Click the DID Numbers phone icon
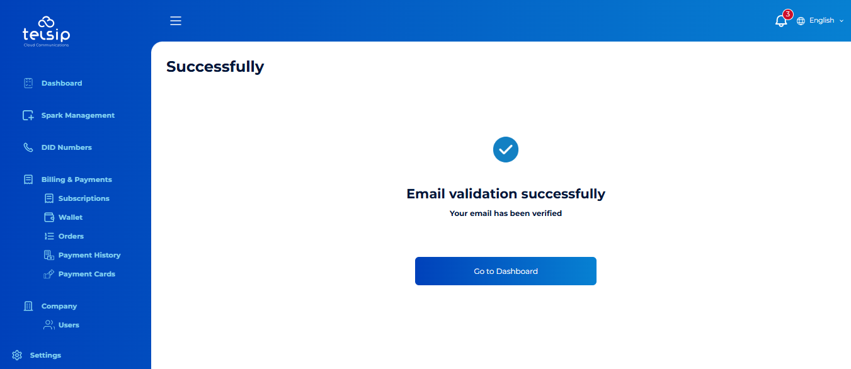 coord(28,147)
